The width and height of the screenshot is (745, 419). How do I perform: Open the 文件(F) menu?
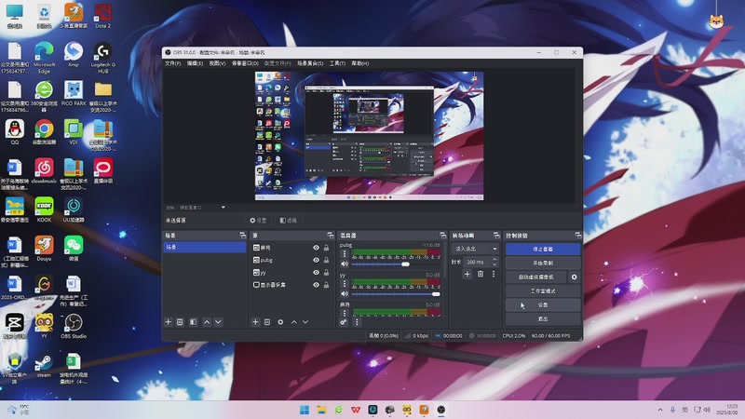pyautogui.click(x=172, y=63)
